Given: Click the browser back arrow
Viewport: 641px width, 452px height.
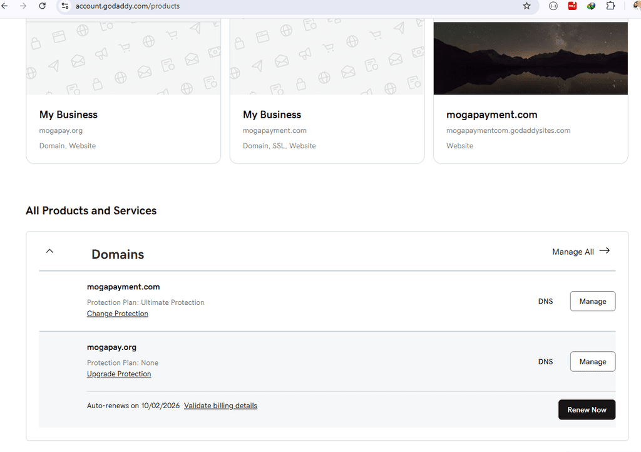Looking at the screenshot, I should click(4, 6).
